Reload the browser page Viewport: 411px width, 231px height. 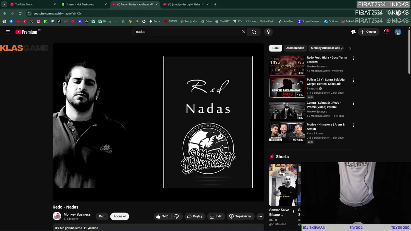coord(20,13)
